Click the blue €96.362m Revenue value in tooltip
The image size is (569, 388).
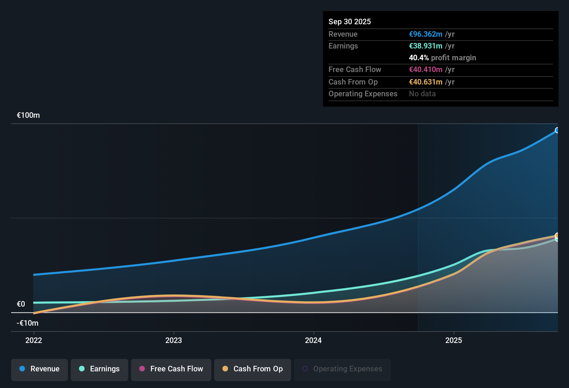coord(426,34)
